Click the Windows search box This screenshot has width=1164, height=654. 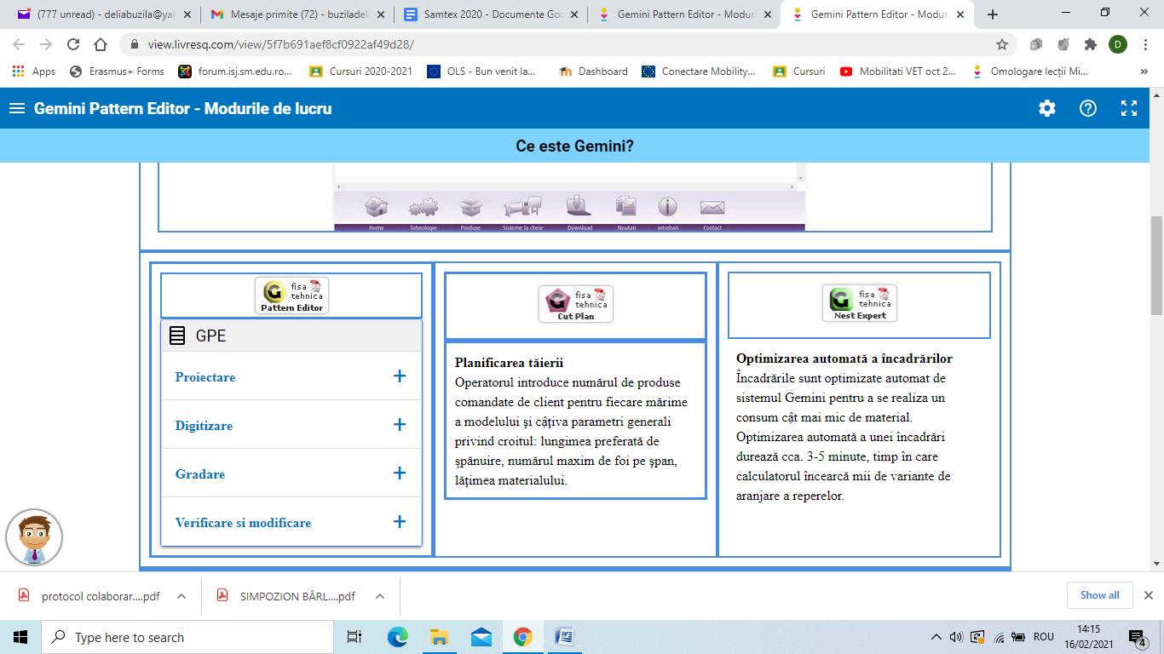pyautogui.click(x=187, y=637)
